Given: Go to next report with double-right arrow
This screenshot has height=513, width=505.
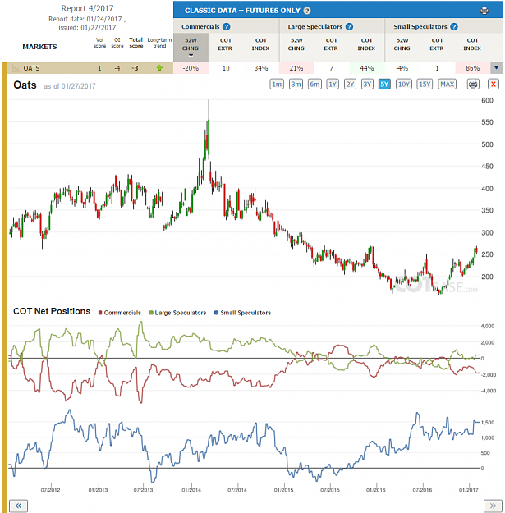Looking at the screenshot, I should 493,506.
